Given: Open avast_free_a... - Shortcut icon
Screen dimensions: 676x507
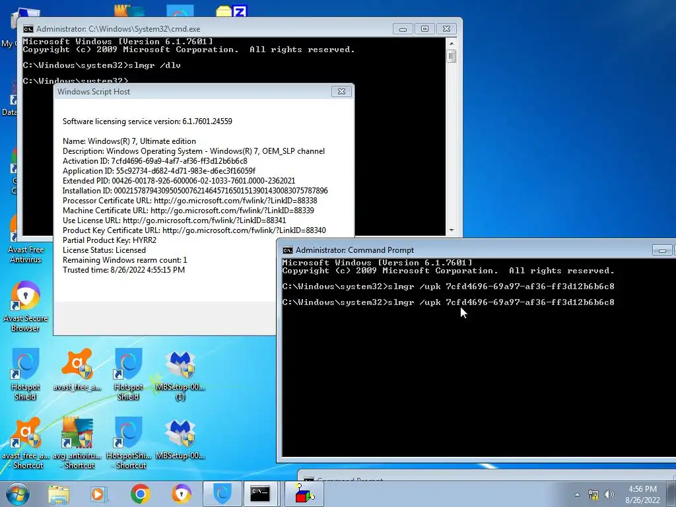Looking at the screenshot, I should (x=25, y=443).
